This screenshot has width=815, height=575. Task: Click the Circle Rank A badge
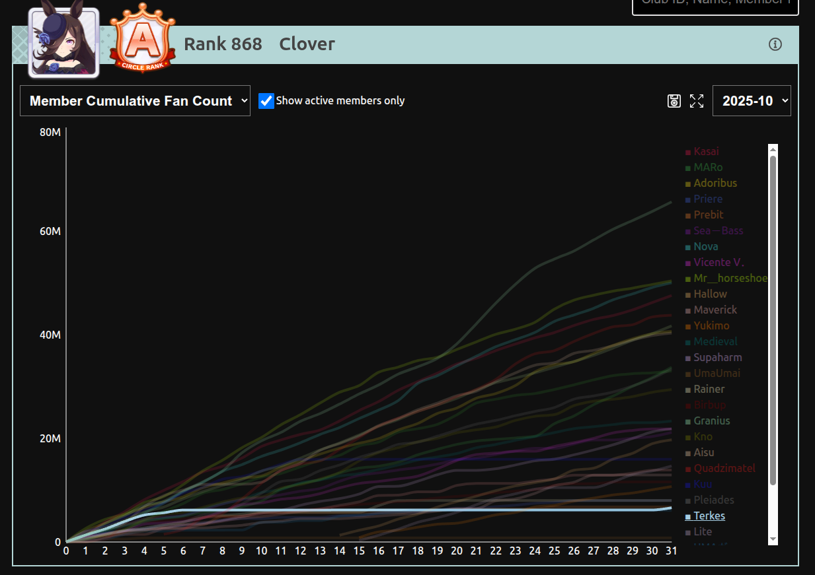tap(143, 38)
